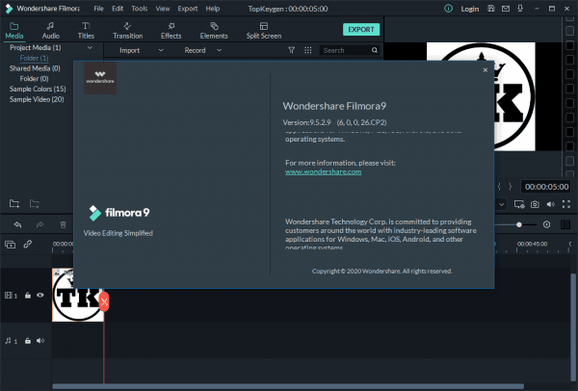
Task: Take a snapshot with the camera icon
Action: [x=534, y=204]
